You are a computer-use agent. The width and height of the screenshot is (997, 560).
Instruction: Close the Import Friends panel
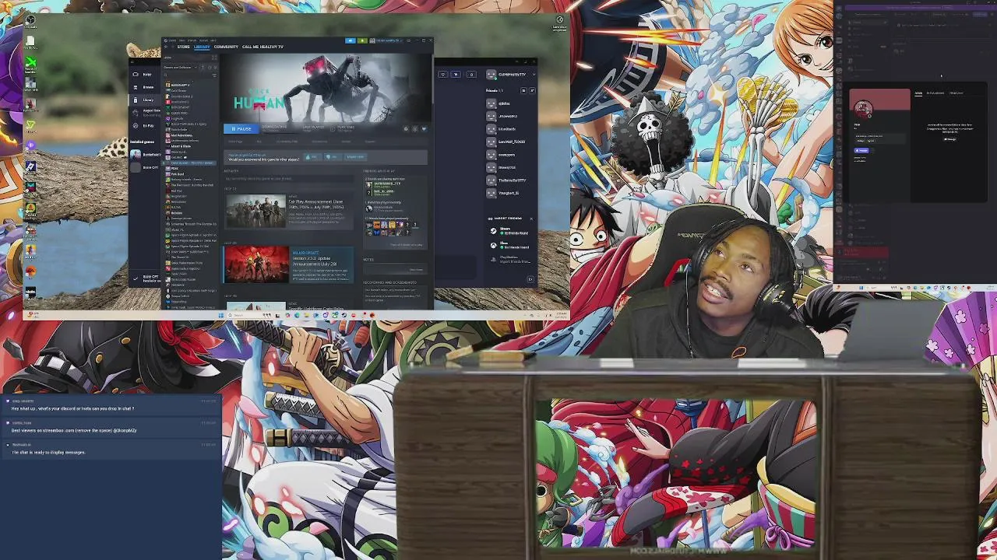[531, 219]
